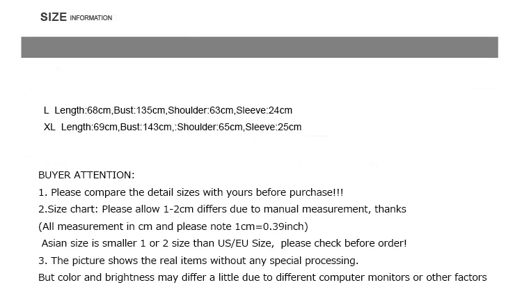Click the gray horizontal banner bar
Screen dimensions: 522x301
260,47
